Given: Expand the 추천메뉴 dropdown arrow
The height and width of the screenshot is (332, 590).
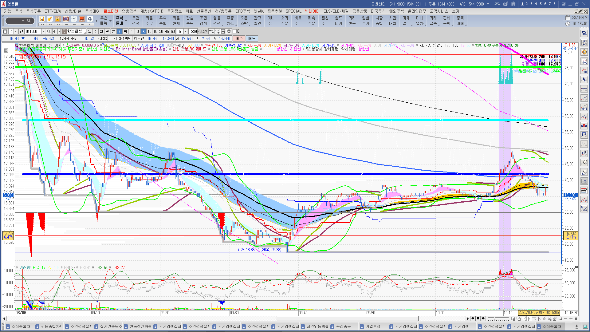Looking at the screenshot, I should coord(110,21).
